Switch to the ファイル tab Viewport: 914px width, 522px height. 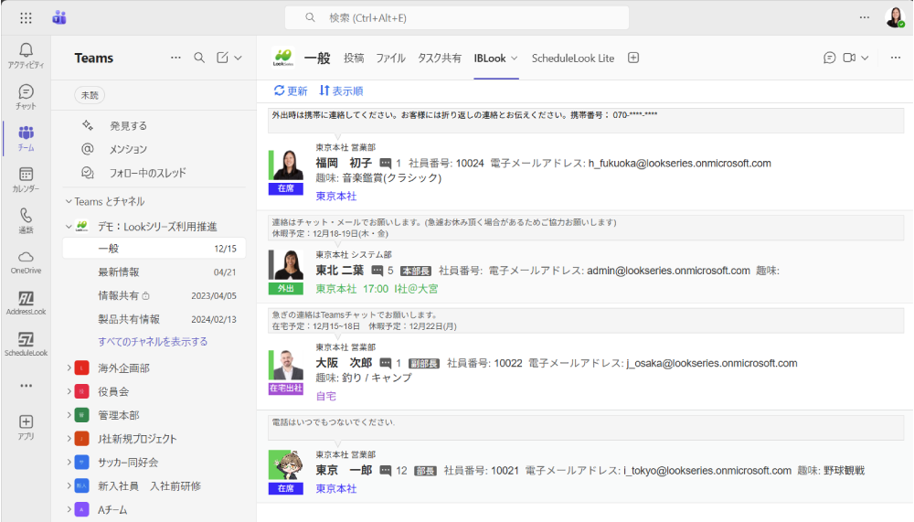coord(390,58)
